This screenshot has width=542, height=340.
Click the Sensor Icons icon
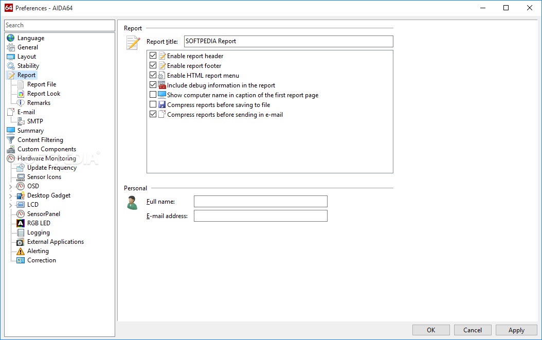21,177
